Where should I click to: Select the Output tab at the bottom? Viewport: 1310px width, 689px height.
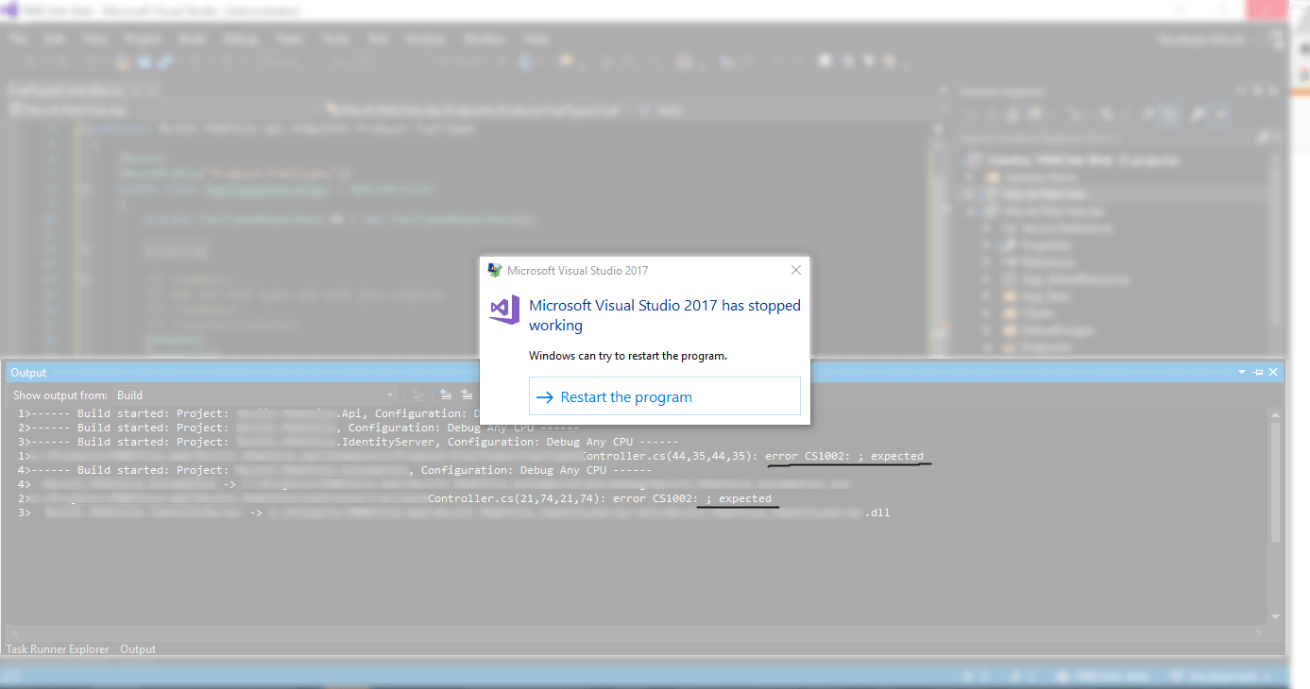[x=138, y=649]
